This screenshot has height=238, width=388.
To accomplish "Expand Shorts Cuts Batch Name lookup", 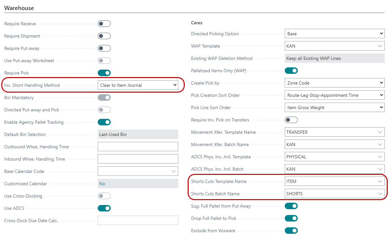I will click(x=380, y=194).
